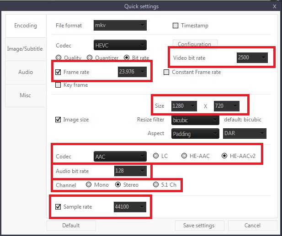Open the width Size dropdown showing 1280
This screenshot has width=282, height=236.
tap(184, 106)
